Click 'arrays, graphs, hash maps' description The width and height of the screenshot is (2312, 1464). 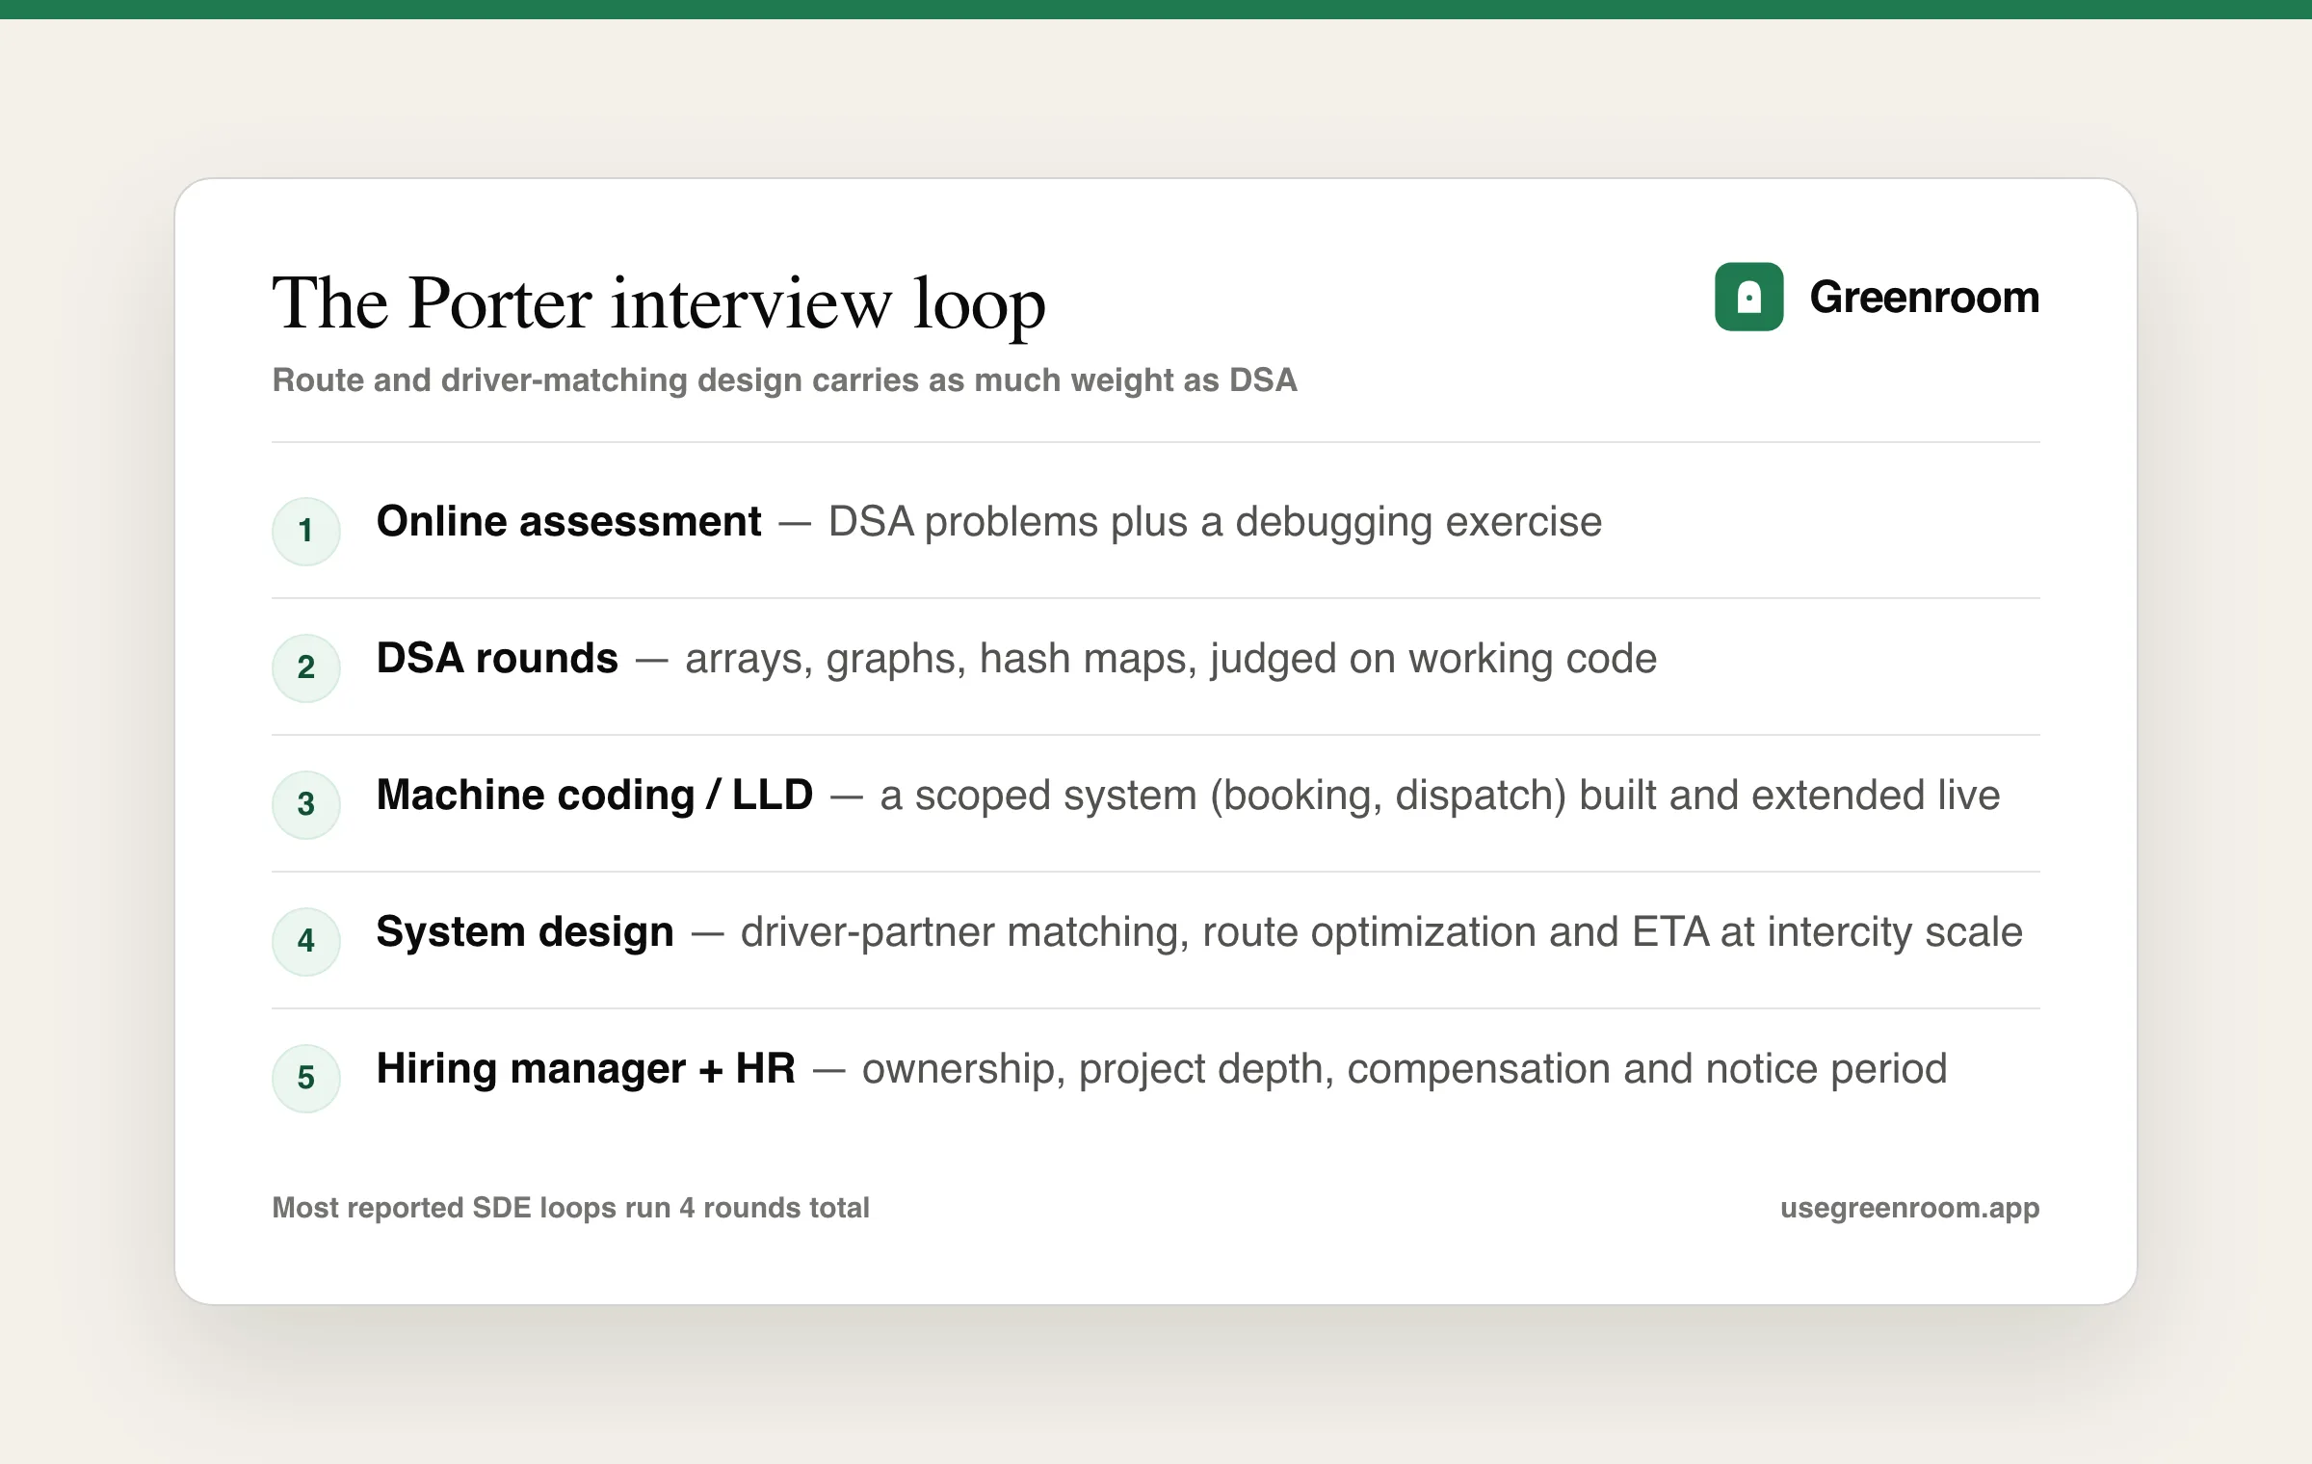[1170, 659]
